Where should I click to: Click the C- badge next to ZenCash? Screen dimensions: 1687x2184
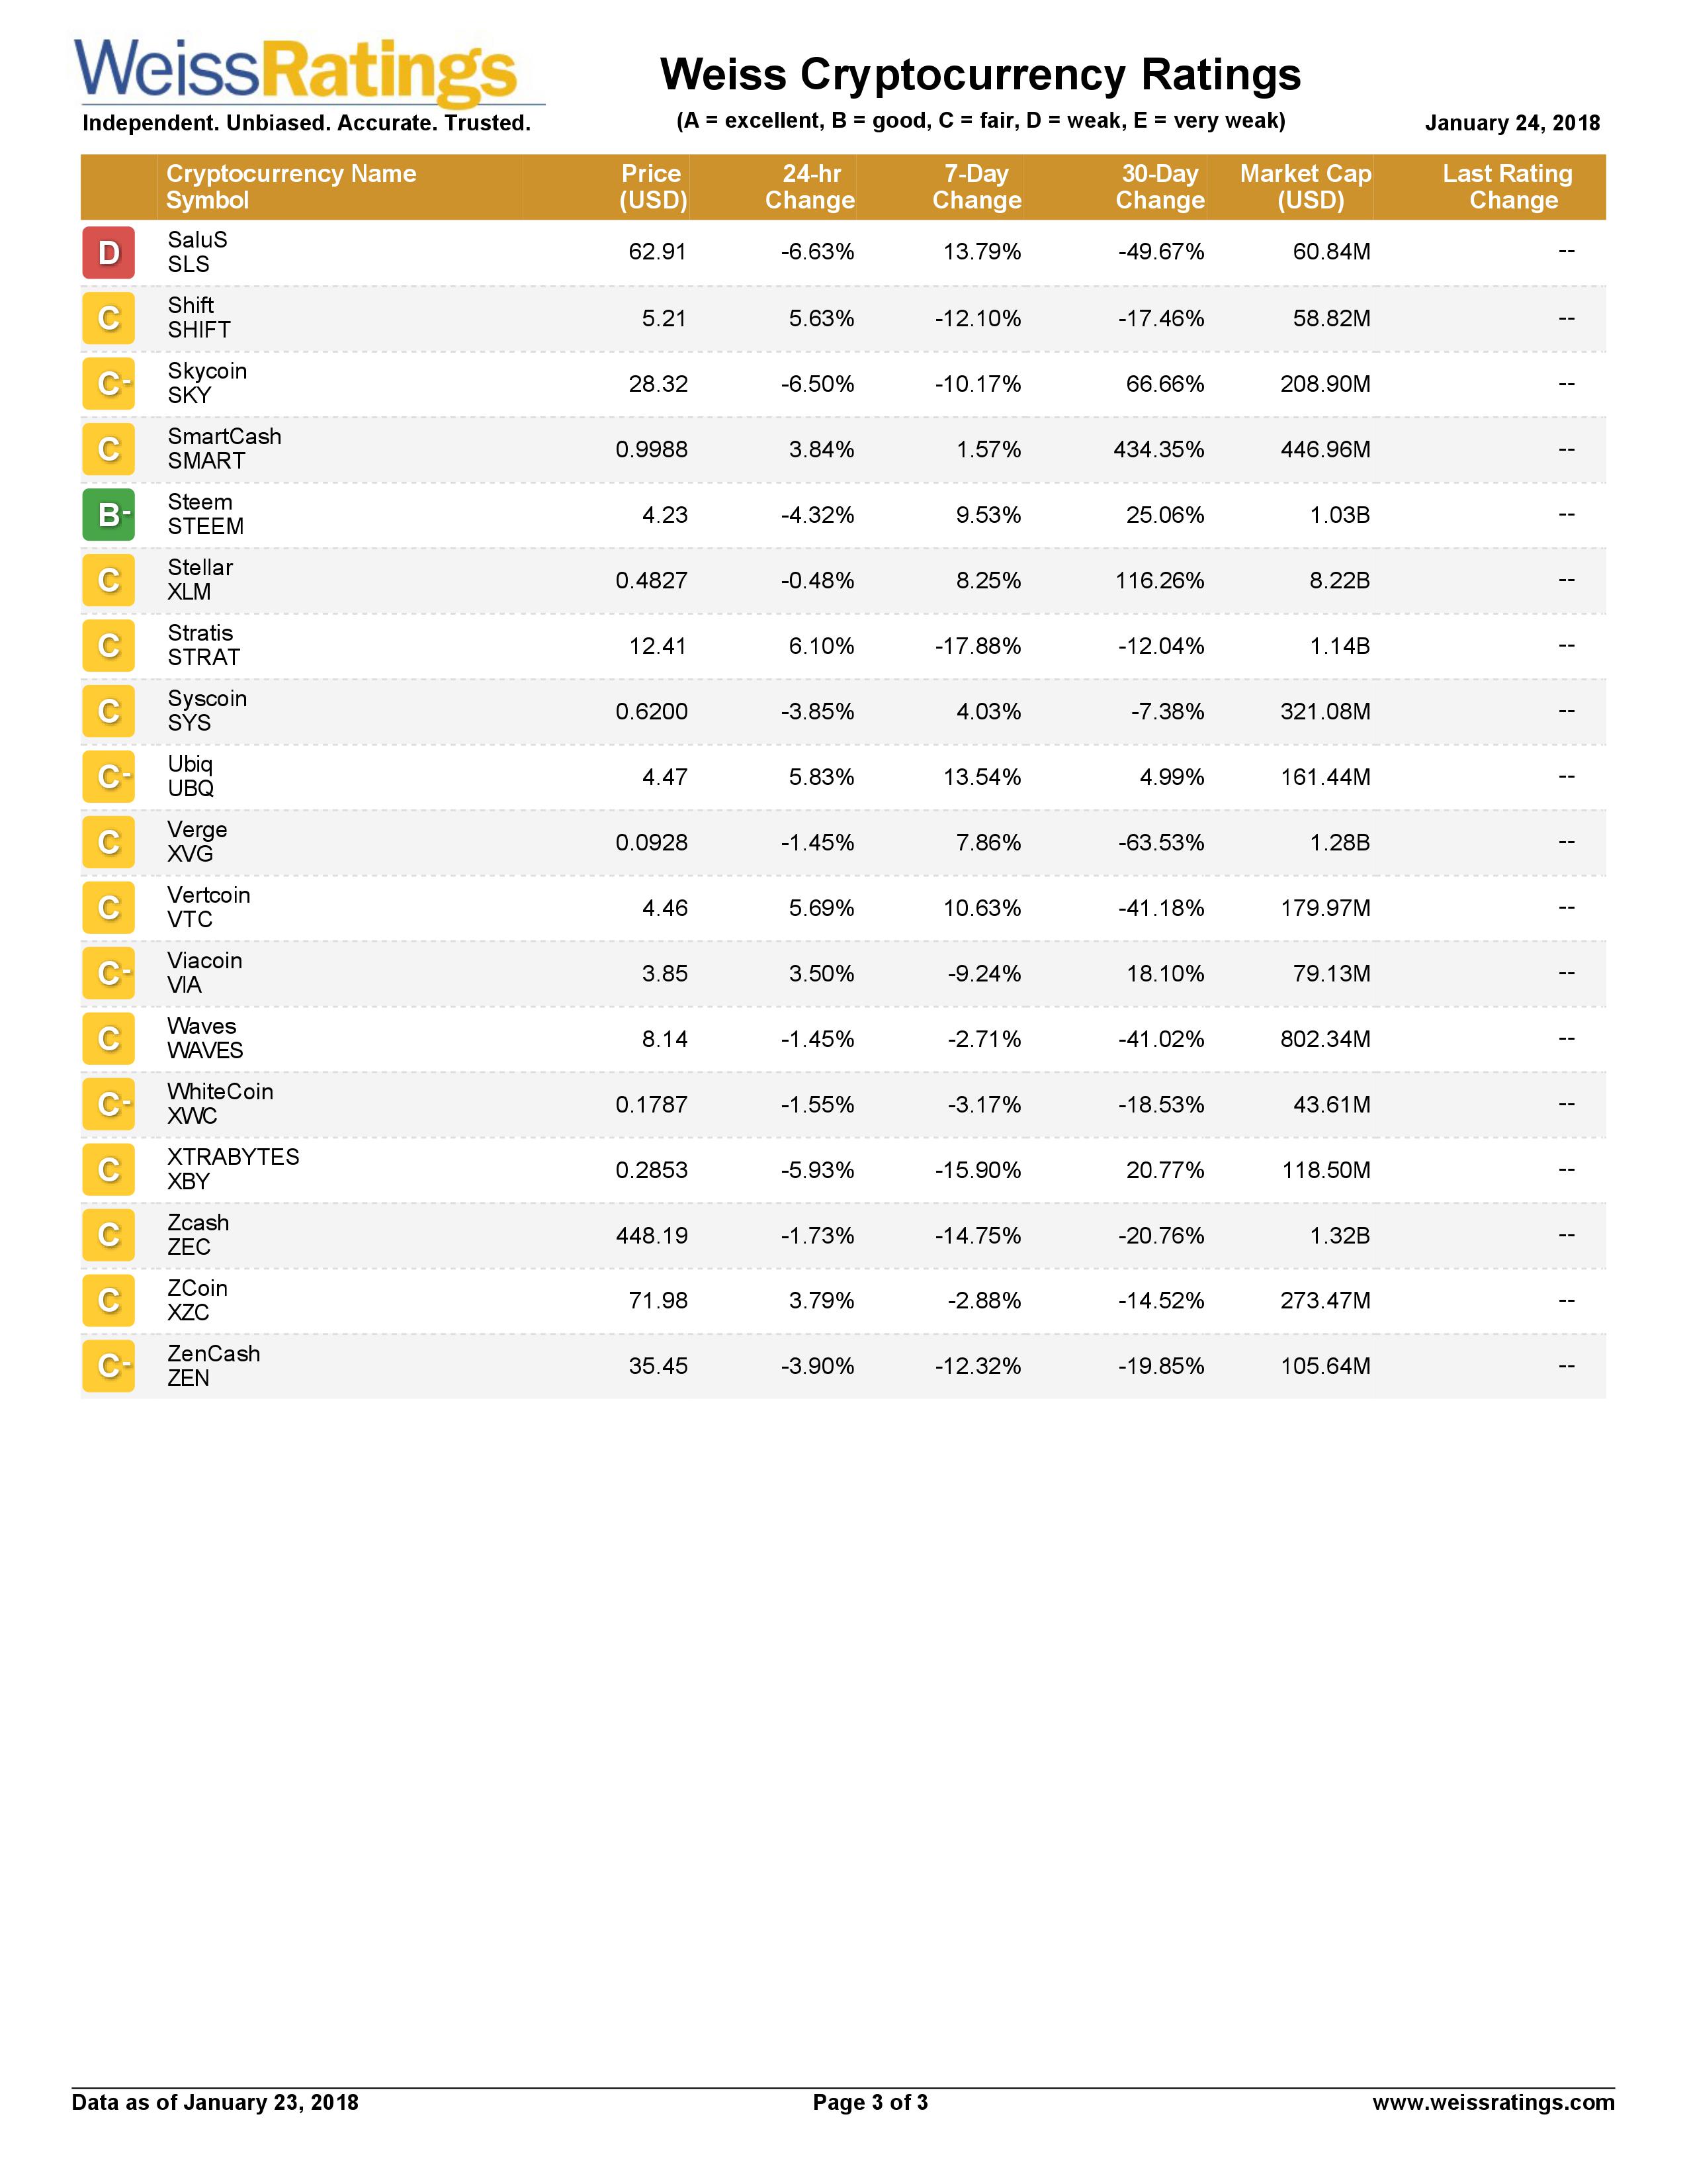click(x=108, y=1366)
